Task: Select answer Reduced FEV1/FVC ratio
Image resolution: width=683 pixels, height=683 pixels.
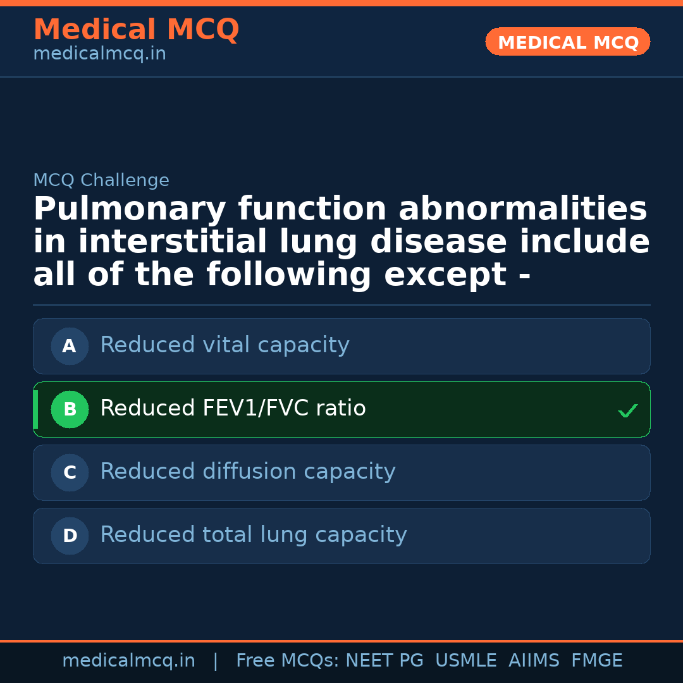Action: [233, 409]
